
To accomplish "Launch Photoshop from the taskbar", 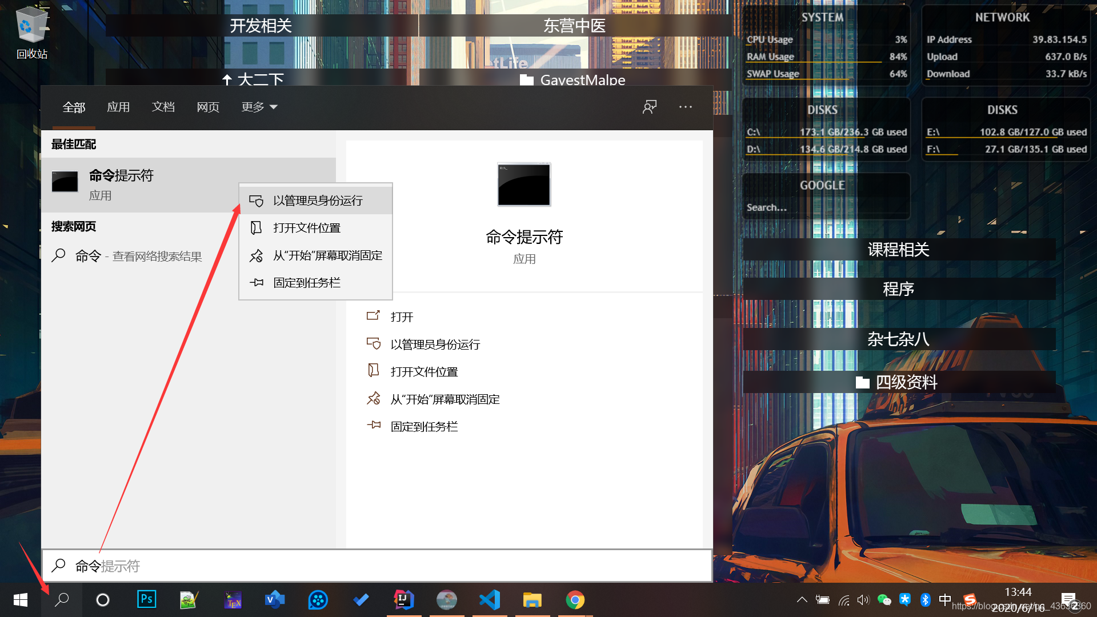I will tap(146, 599).
